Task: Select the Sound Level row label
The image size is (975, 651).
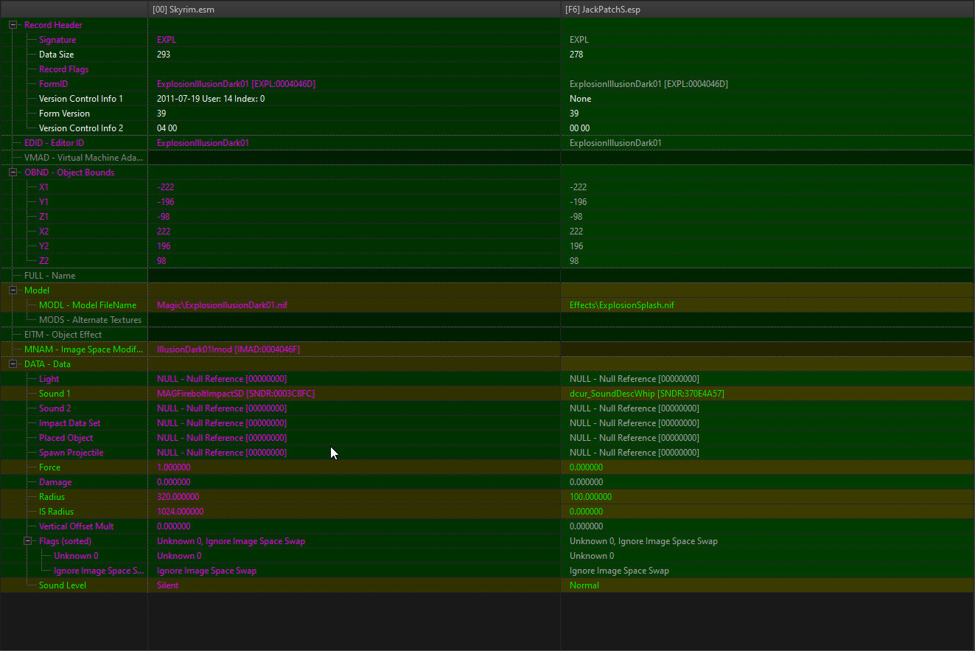Action: tap(62, 585)
